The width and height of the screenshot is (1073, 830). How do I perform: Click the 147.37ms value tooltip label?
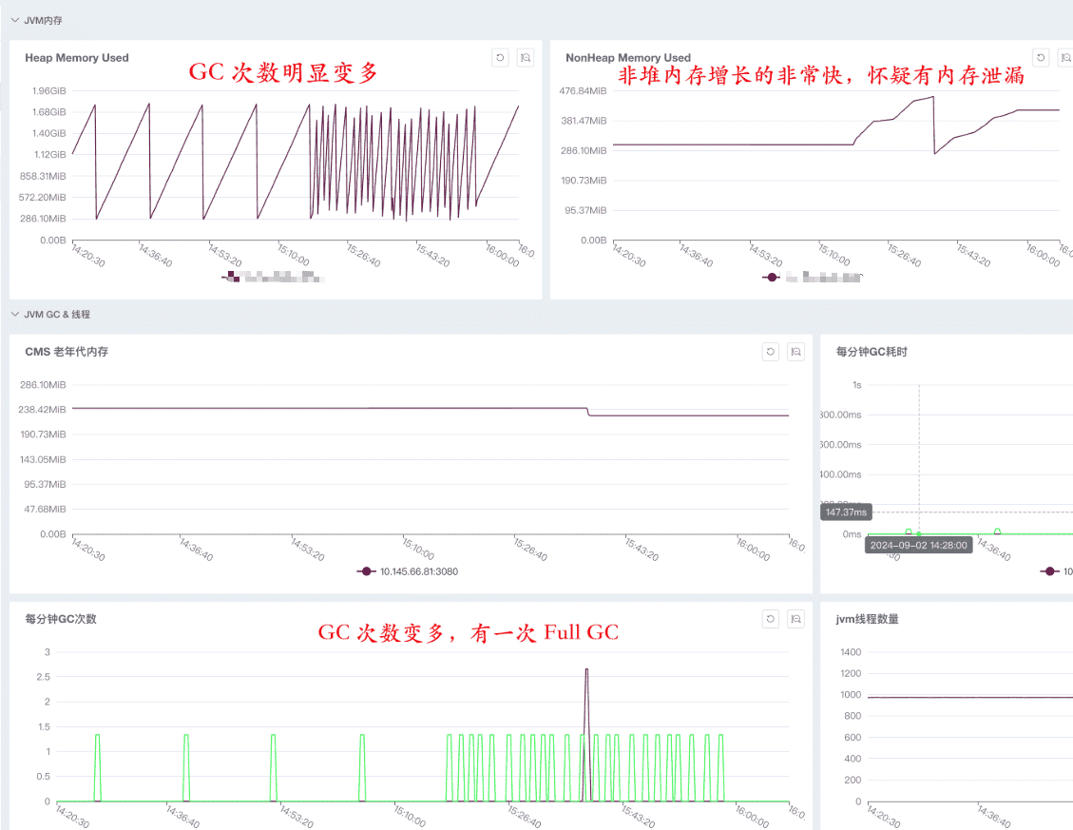(846, 512)
